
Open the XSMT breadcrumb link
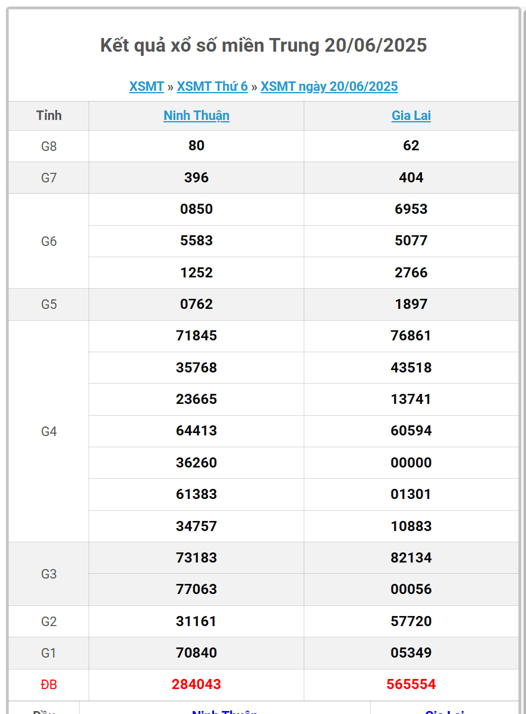pyautogui.click(x=146, y=86)
